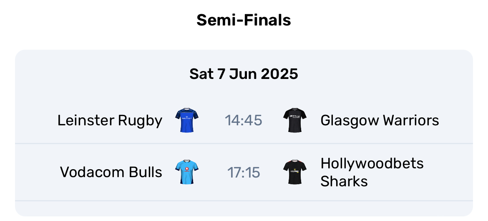Click the Semi-Finals heading
Image resolution: width=488 pixels, height=221 pixels.
[244, 20]
